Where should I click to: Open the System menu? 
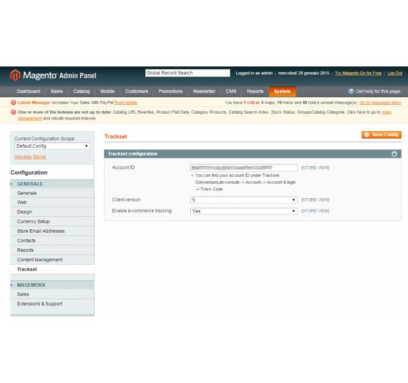point(282,91)
